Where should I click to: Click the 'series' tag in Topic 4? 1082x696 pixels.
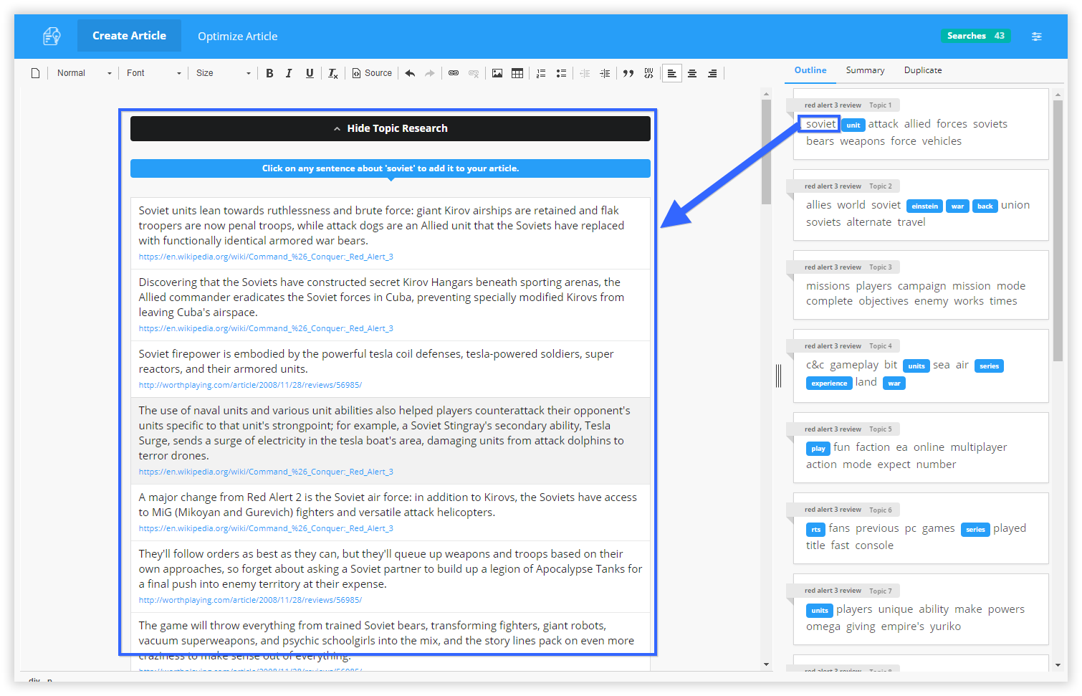(x=989, y=366)
